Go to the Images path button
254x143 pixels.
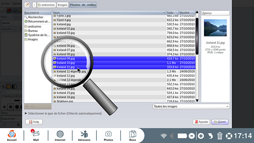click(x=63, y=5)
